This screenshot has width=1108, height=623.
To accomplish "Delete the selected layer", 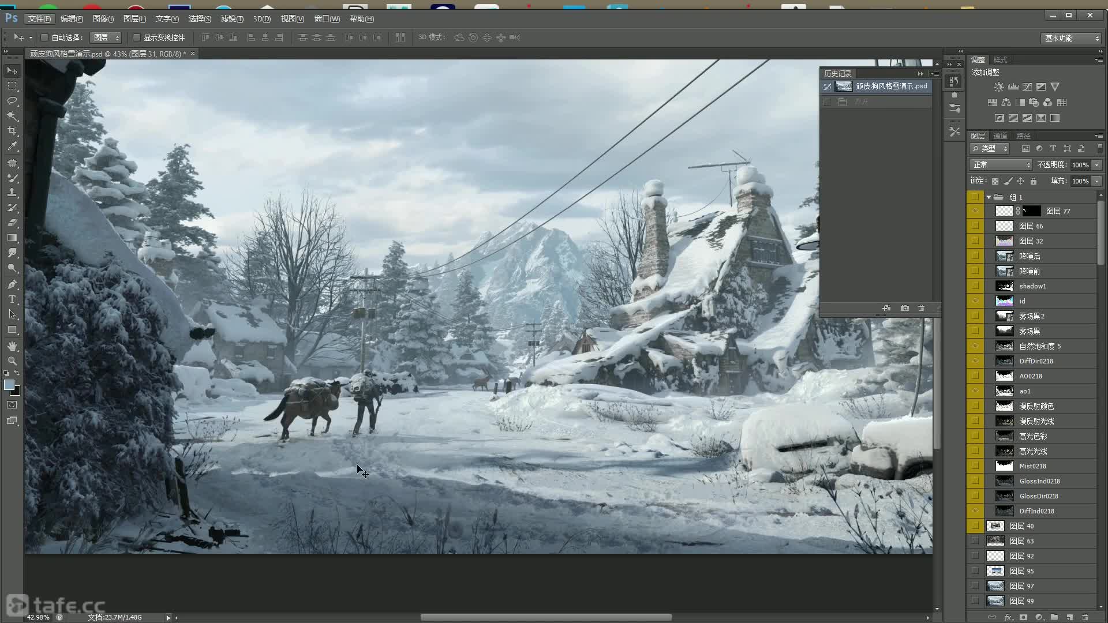I will coord(1085,617).
